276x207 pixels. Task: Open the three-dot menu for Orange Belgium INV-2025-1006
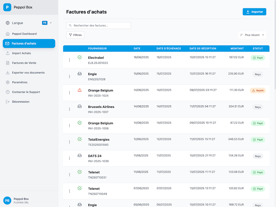click(70, 125)
